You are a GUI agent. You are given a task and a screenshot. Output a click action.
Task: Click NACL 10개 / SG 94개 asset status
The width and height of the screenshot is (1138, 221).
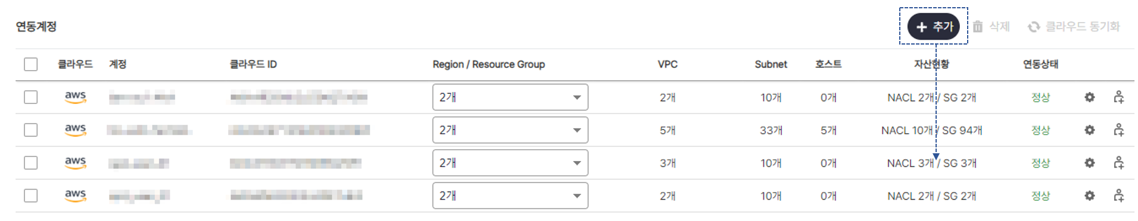pyautogui.click(x=931, y=130)
